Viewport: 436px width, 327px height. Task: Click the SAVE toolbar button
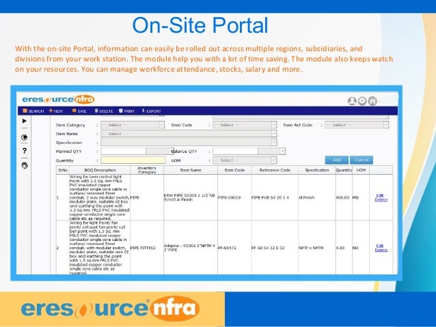point(79,111)
